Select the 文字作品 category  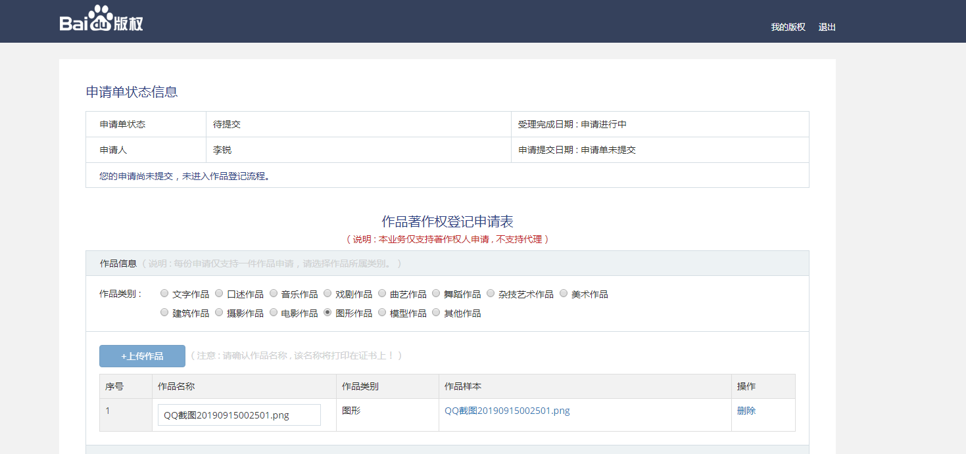coord(164,293)
